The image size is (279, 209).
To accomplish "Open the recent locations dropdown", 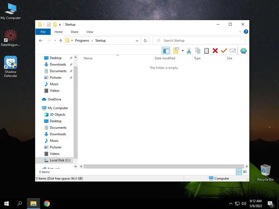I will coord(55,41).
